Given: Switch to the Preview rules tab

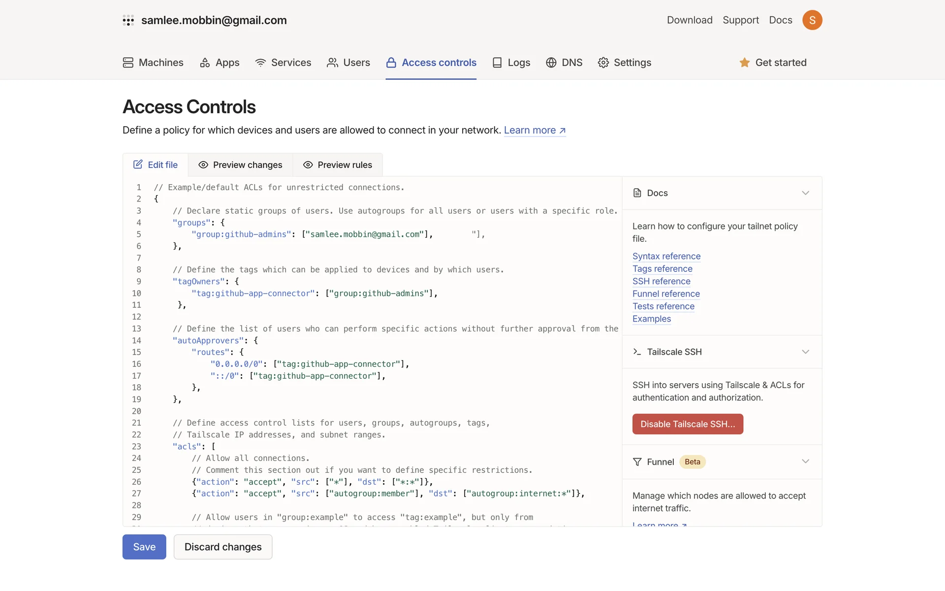Looking at the screenshot, I should point(338,165).
